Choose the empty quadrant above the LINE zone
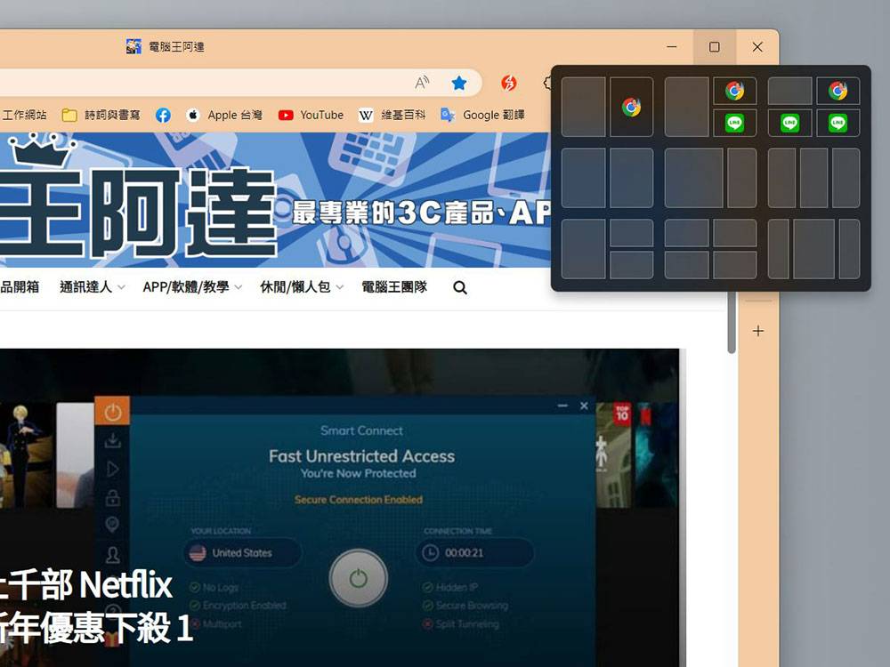890x667 pixels. (789, 91)
